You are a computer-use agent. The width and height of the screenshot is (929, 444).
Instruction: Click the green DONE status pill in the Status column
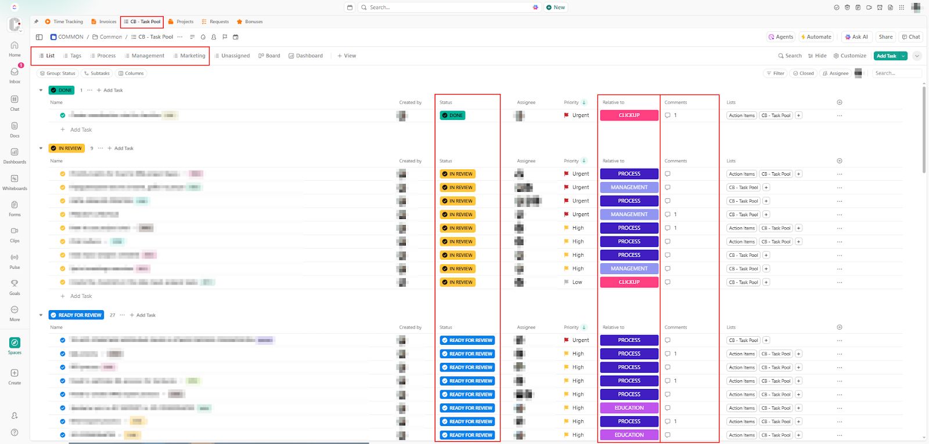coord(452,115)
